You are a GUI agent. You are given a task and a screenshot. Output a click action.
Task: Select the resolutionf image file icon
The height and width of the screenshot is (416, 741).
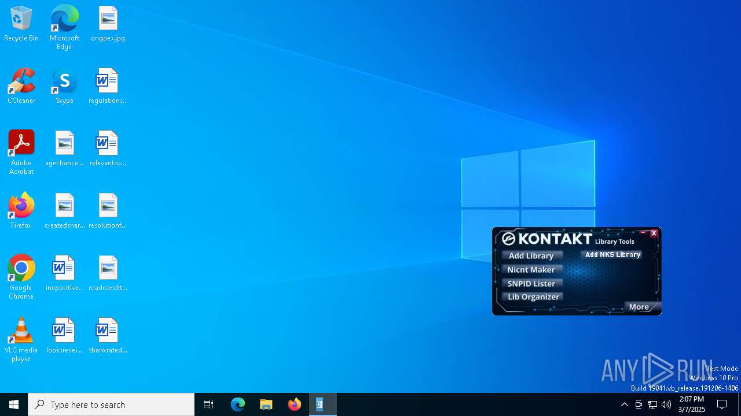(108, 211)
